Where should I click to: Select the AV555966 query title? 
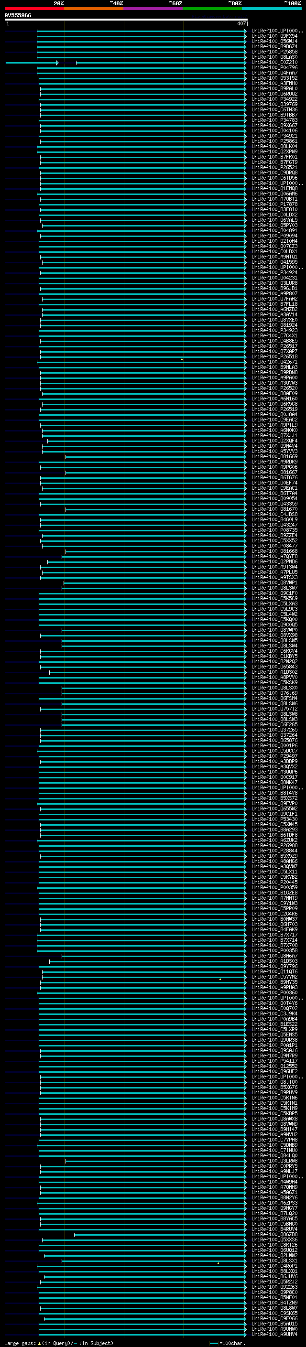18,15
